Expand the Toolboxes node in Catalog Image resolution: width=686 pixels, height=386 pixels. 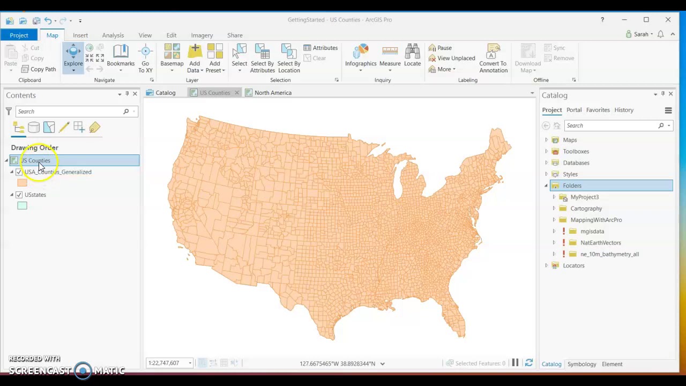pyautogui.click(x=546, y=151)
